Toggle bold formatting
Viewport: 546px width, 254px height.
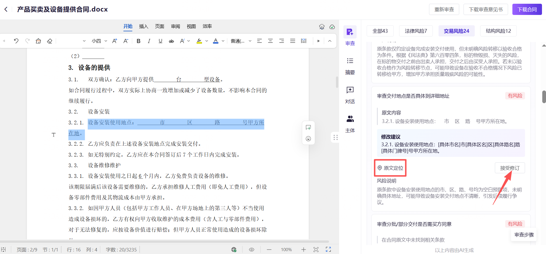pos(139,41)
